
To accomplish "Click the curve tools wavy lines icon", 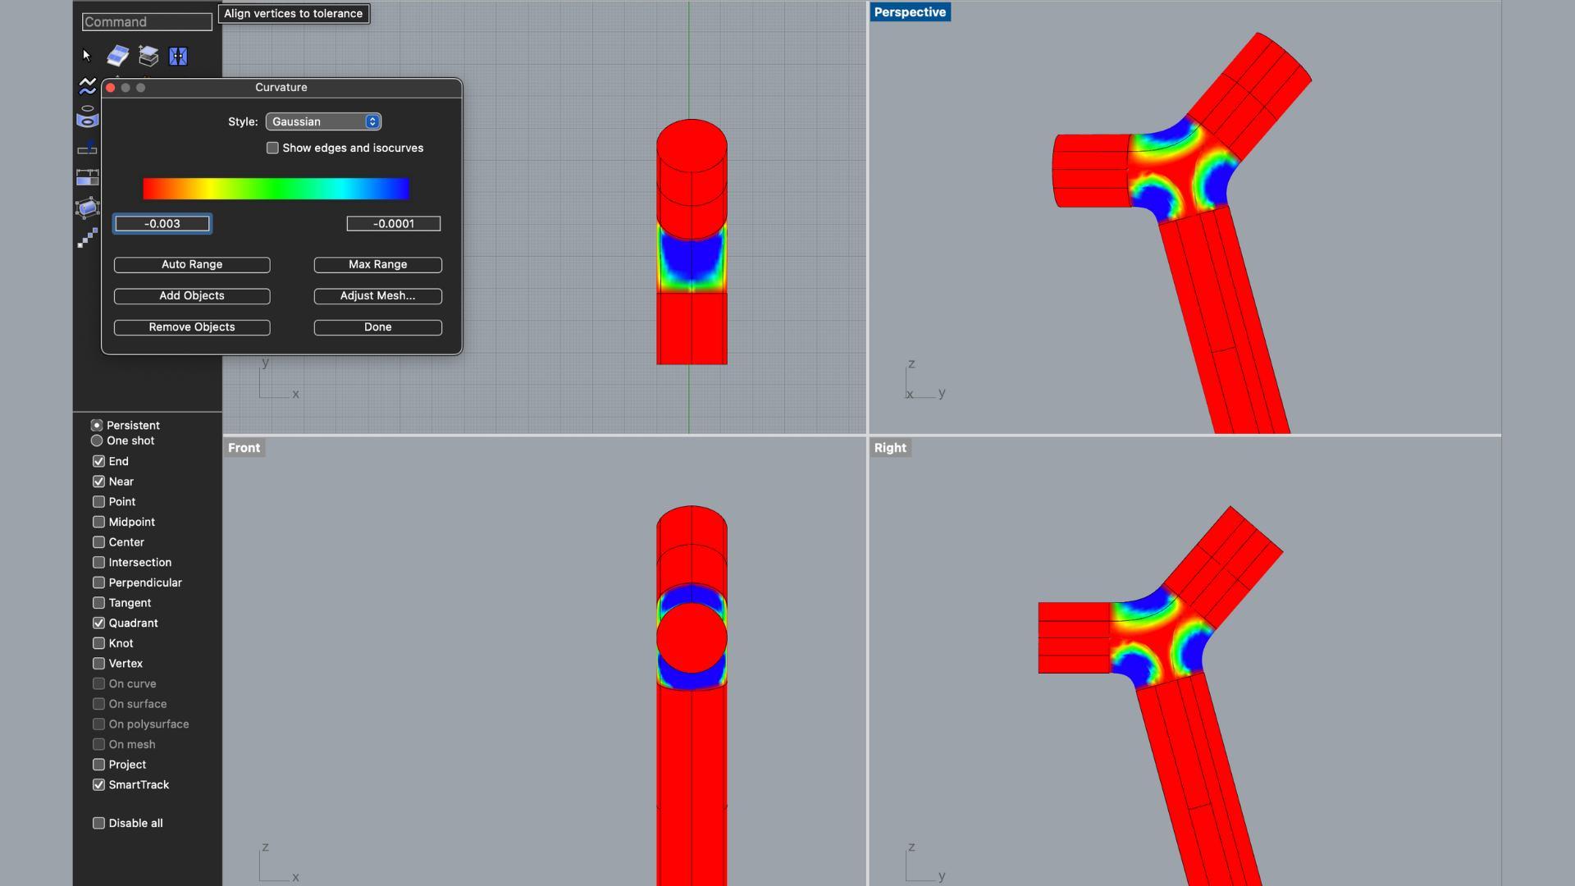I will pos(87,85).
